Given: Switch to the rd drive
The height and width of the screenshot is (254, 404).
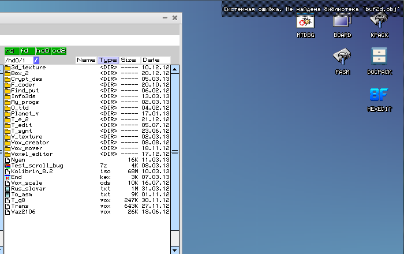Looking at the screenshot, I should pyautogui.click(x=11, y=51).
